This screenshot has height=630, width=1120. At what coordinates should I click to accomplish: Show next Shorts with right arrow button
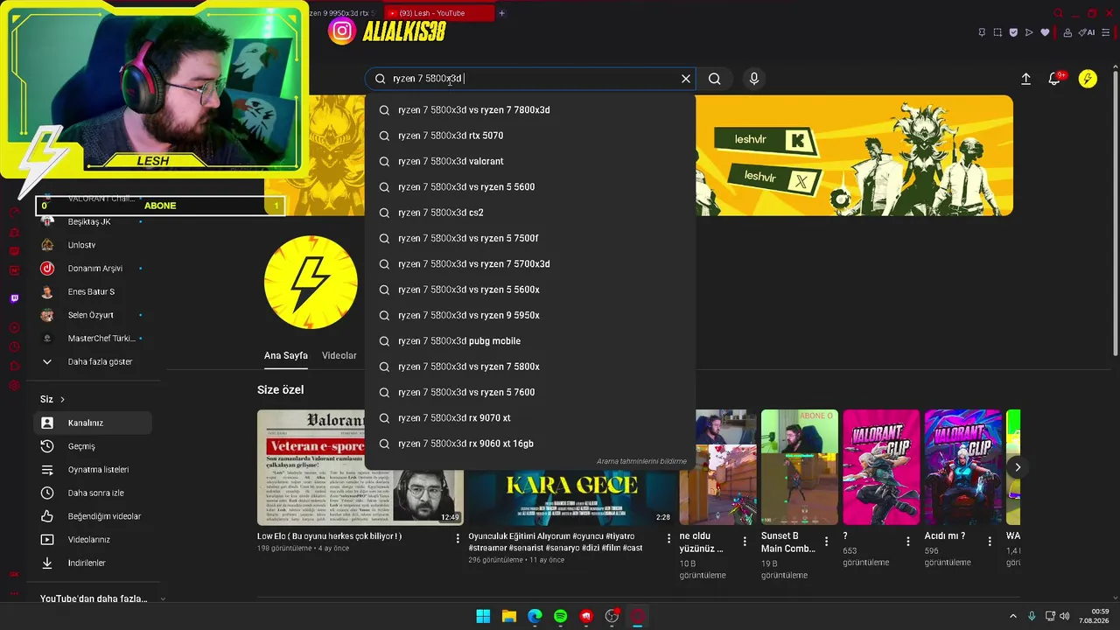pos(1017,467)
